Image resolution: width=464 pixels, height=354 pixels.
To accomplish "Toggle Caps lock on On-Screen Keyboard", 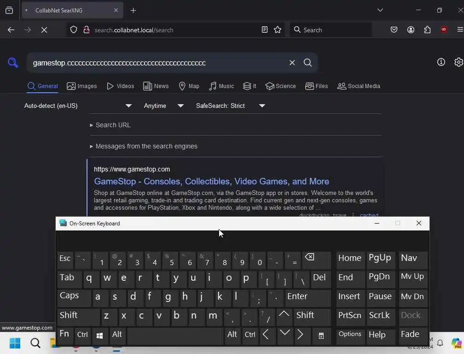I will point(74,297).
